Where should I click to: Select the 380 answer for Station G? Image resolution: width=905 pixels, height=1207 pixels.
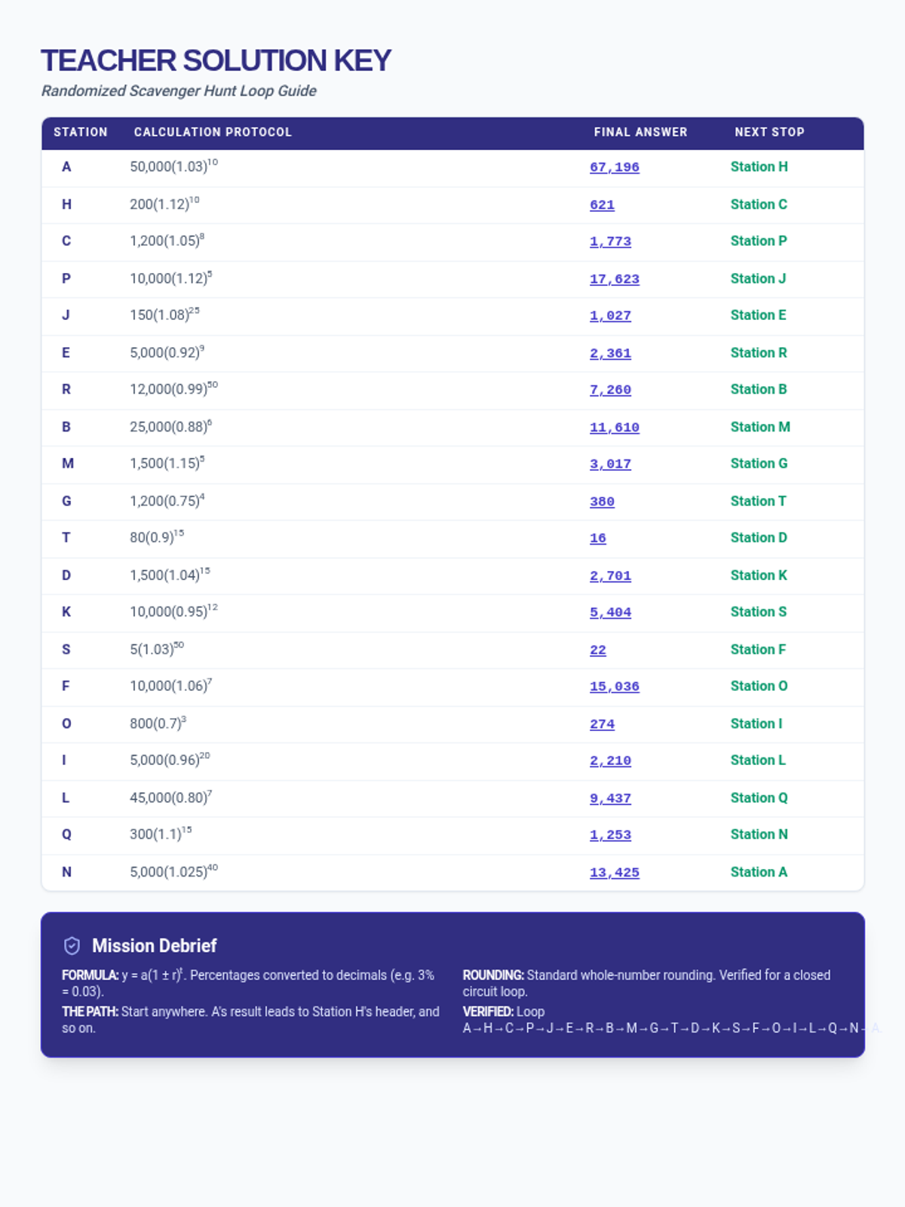602,502
